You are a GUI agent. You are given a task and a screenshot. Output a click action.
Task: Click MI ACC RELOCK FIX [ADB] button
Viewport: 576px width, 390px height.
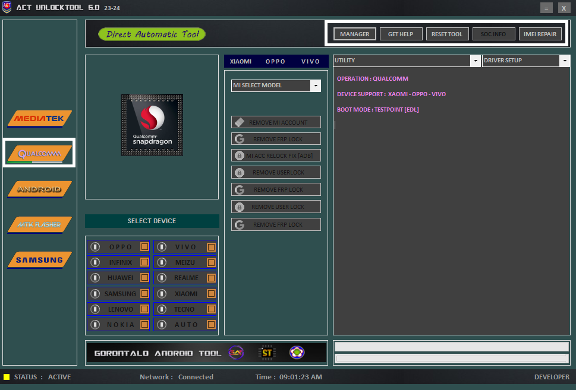pos(276,156)
